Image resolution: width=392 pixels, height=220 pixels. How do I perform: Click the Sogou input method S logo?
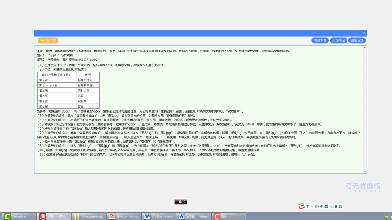click(x=301, y=206)
